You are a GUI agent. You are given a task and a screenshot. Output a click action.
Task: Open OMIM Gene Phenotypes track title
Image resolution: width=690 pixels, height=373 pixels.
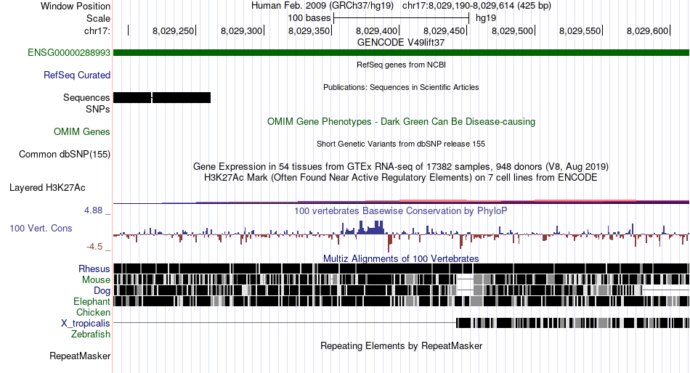[402, 121]
